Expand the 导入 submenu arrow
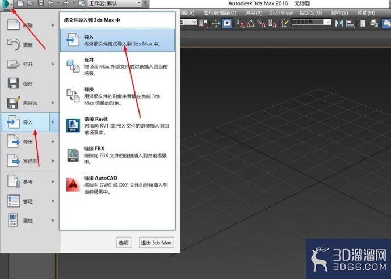Image resolution: width=391 pixels, height=279 pixels. pyautogui.click(x=54, y=122)
